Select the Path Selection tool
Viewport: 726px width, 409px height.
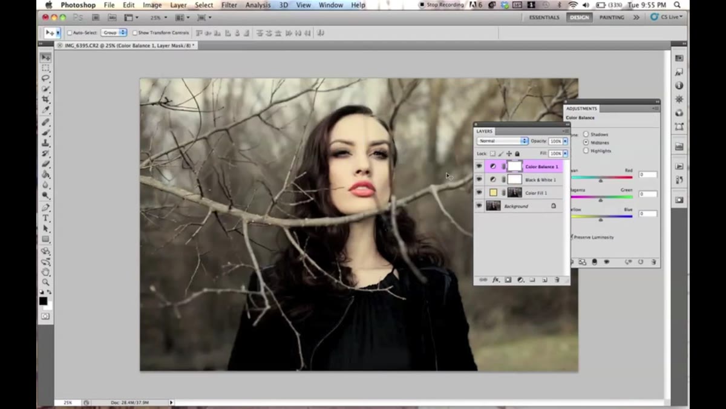click(x=45, y=229)
